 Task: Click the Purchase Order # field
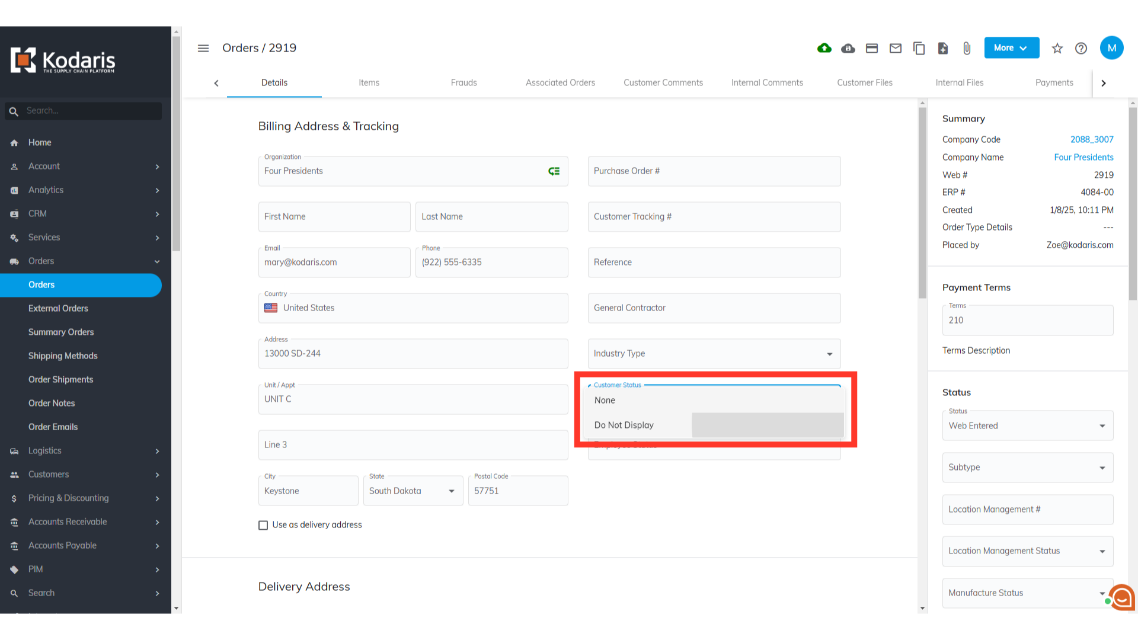tap(714, 171)
